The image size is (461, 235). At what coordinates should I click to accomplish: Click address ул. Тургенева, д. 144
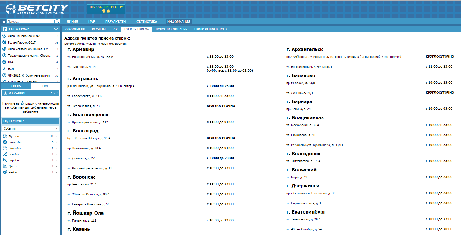[x=83, y=67]
